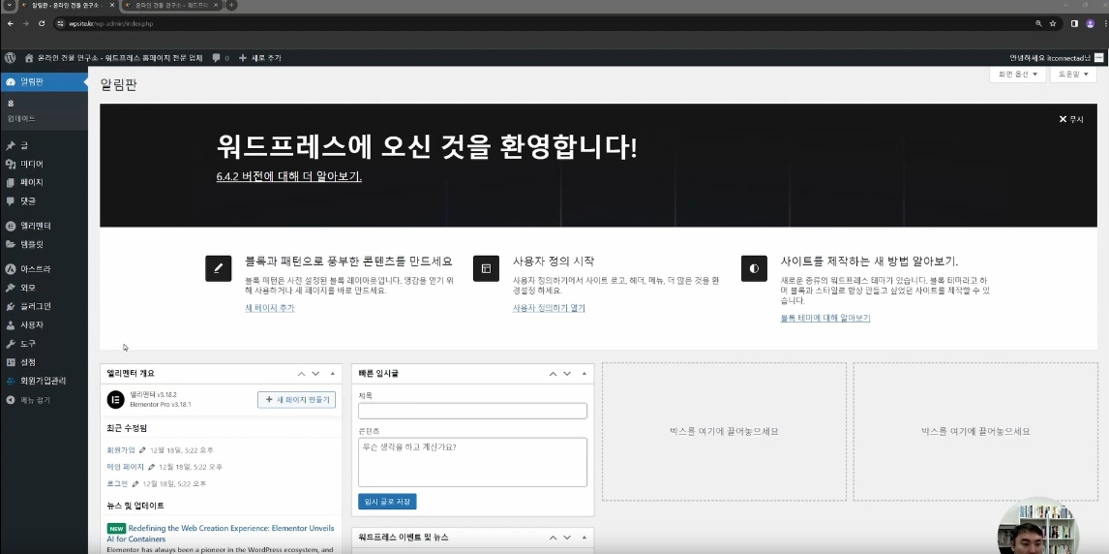The image size is (1109, 554).
Task: Expand the 도움말 help dropdown
Action: pos(1072,74)
